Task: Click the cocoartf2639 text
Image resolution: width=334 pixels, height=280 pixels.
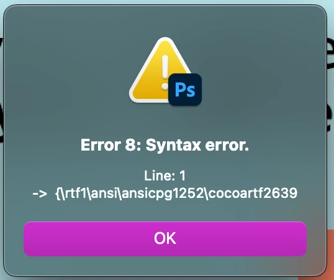Action: [x=253, y=193]
